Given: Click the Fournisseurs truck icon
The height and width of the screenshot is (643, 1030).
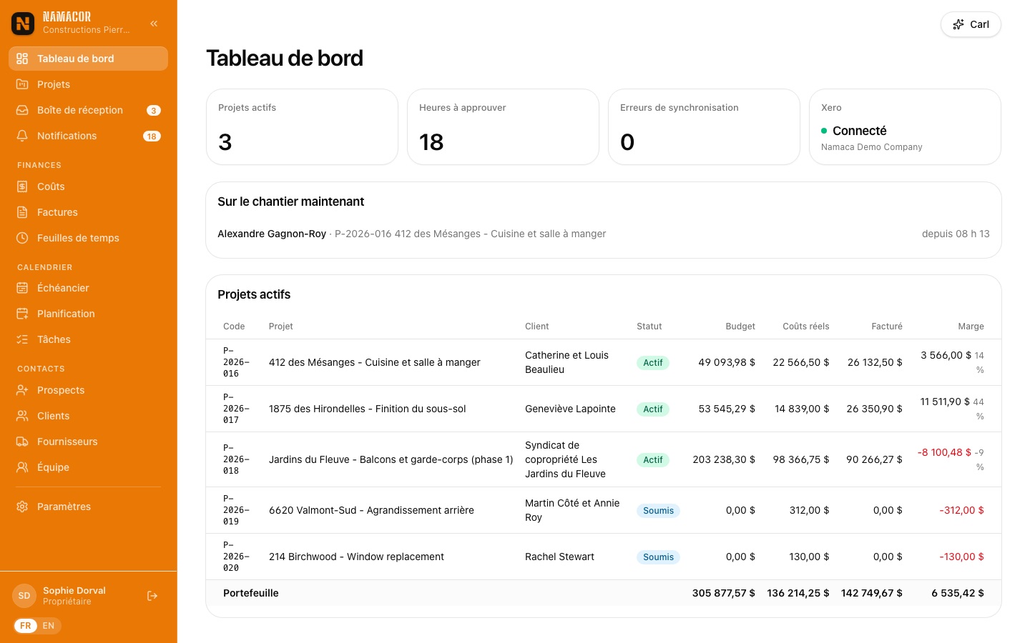Looking at the screenshot, I should (22, 442).
